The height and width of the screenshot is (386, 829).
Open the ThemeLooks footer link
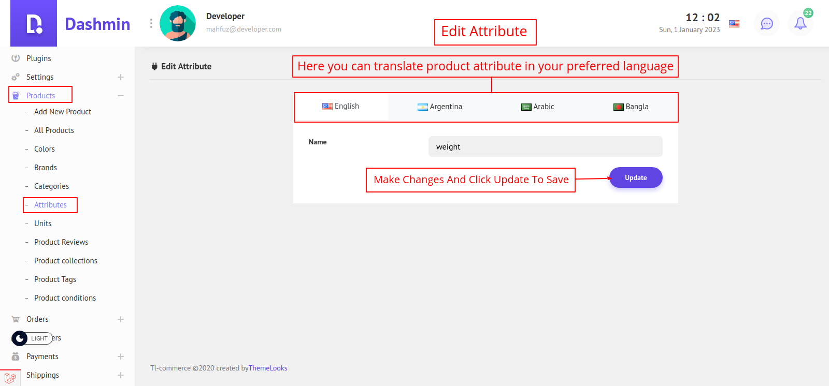point(267,368)
